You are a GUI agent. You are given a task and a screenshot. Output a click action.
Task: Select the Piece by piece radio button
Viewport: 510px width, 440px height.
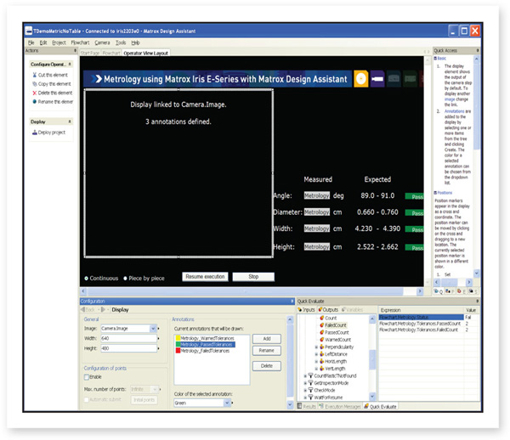click(x=125, y=278)
